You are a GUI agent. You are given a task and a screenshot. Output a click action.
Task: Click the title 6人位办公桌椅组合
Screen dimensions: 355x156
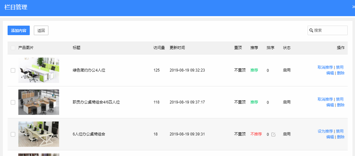point(89,134)
